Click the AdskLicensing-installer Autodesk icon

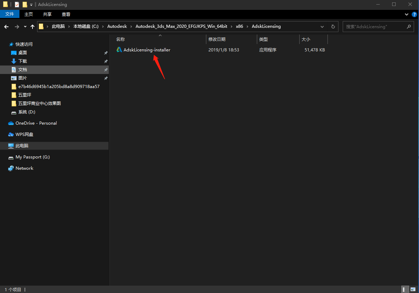click(x=119, y=50)
